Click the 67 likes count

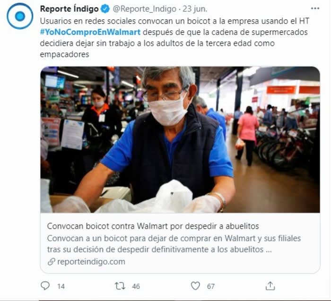click(211, 286)
